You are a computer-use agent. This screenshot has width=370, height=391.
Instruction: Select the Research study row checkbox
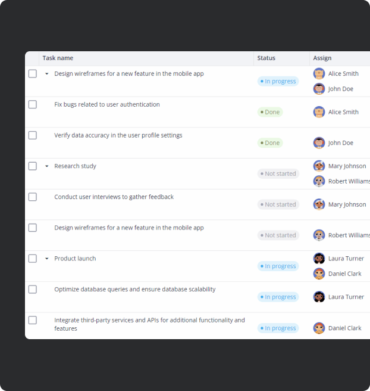tap(33, 166)
